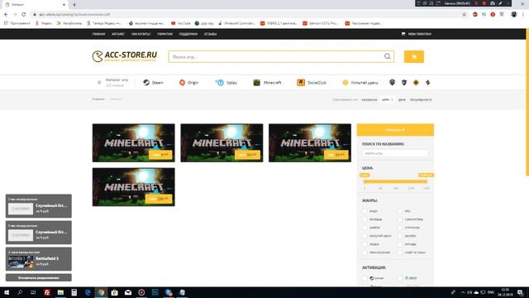Sort the catalog by дате
529x298 pixels.
click(402, 99)
